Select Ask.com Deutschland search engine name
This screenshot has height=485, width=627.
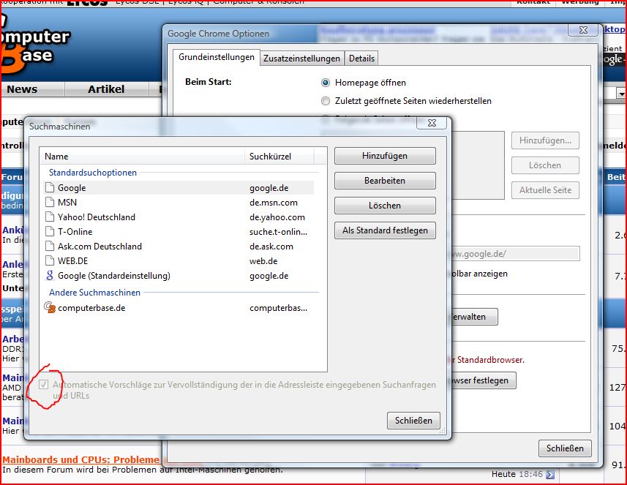[x=100, y=247]
